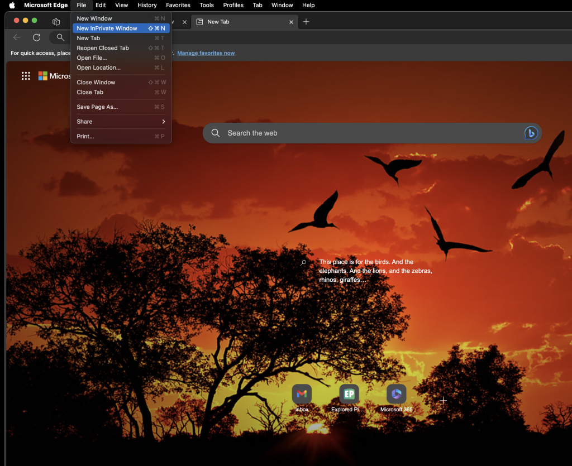Open a new tab with plus button
572x466 pixels.
pos(306,22)
